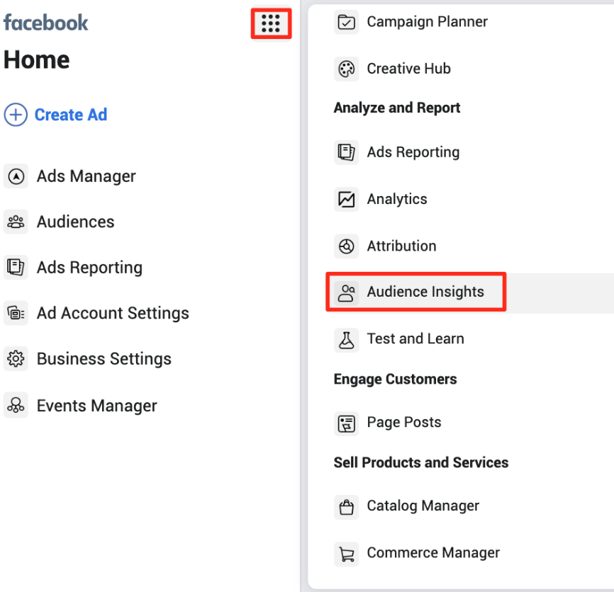The image size is (614, 592).
Task: Click the Audience Insights people icon
Action: point(346,293)
